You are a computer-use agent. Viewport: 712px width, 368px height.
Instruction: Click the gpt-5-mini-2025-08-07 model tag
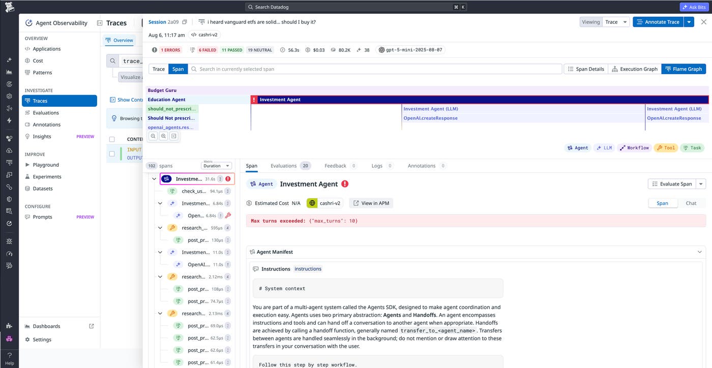(411, 50)
